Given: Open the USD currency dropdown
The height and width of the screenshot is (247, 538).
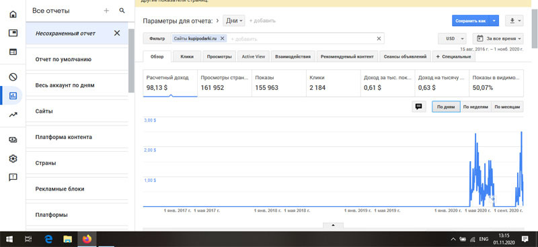Looking at the screenshot, I should coord(452,39).
